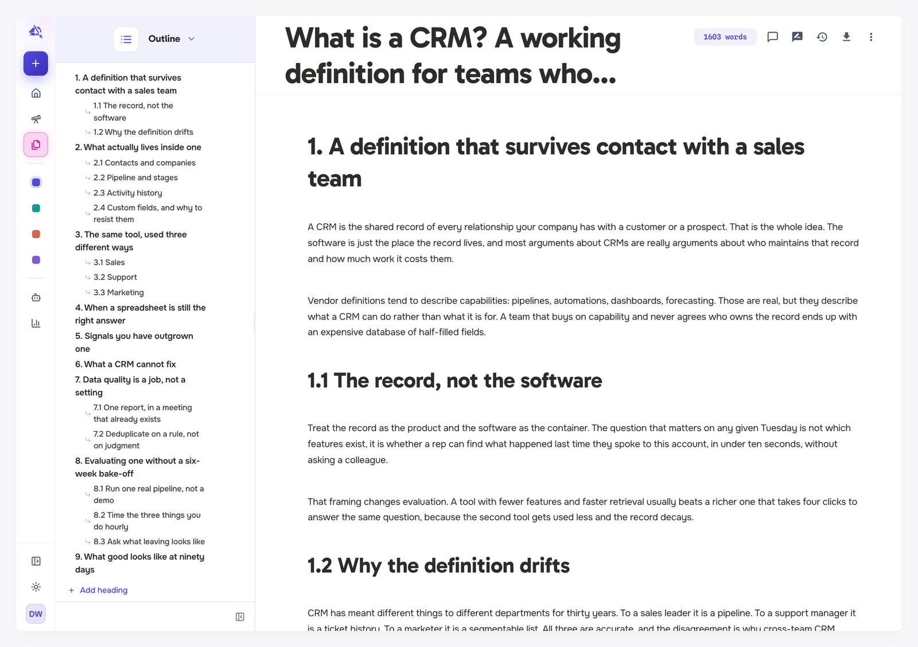This screenshot has width=918, height=647.
Task: Toggle the light/dark theme sun icon
Action: click(36, 587)
